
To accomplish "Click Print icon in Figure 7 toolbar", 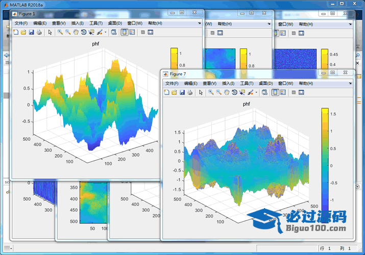I will tap(190, 92).
